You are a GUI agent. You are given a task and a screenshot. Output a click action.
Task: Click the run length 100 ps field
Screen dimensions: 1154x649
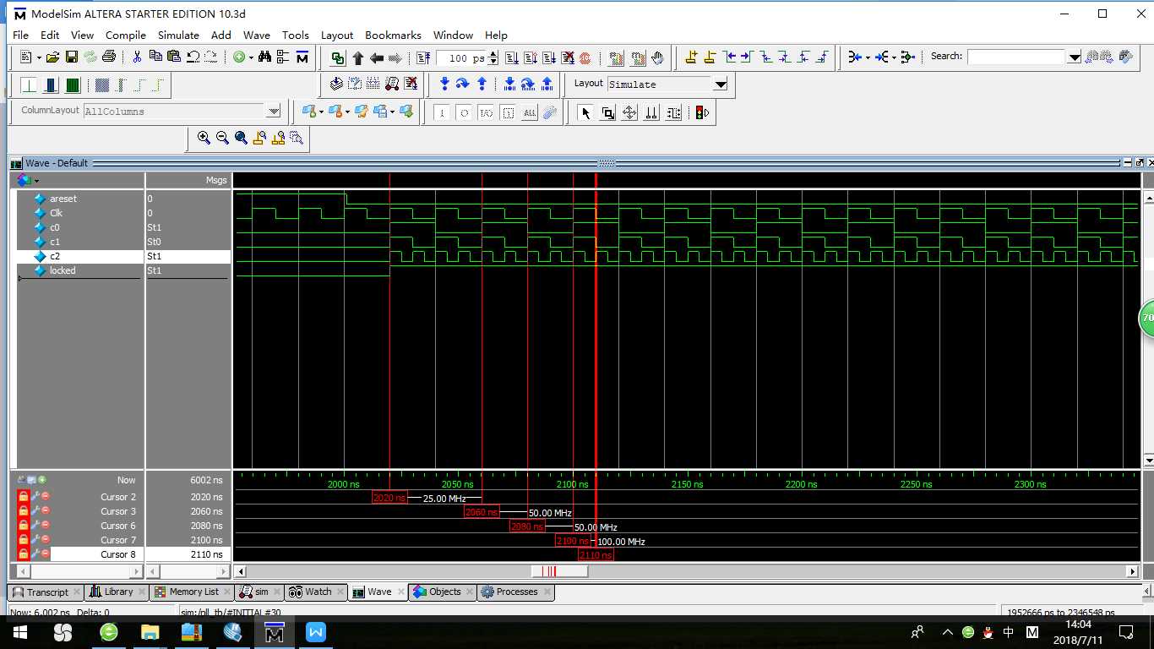click(461, 58)
